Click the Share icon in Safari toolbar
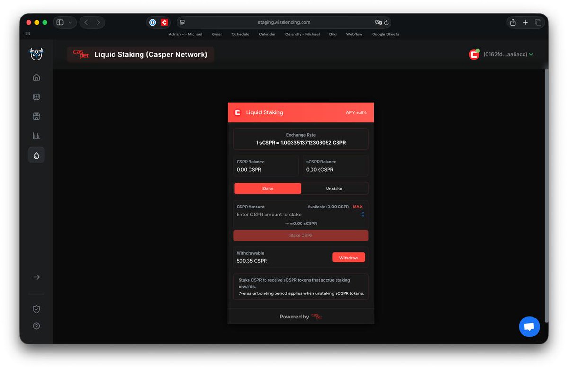 pos(513,22)
